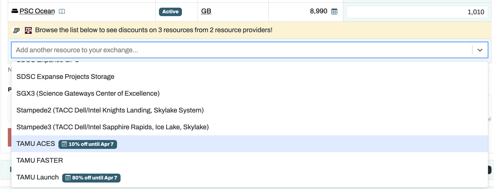Choose SGX3 Science Gateways option
494x189 pixels.
click(x=88, y=94)
